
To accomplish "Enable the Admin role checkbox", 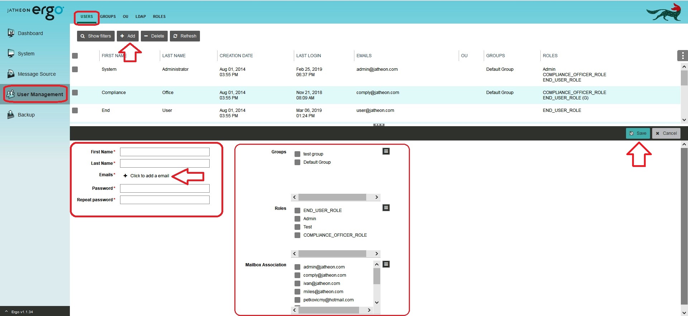I will click(x=297, y=219).
